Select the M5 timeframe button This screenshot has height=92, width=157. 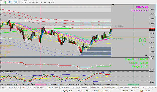pos(25,2)
